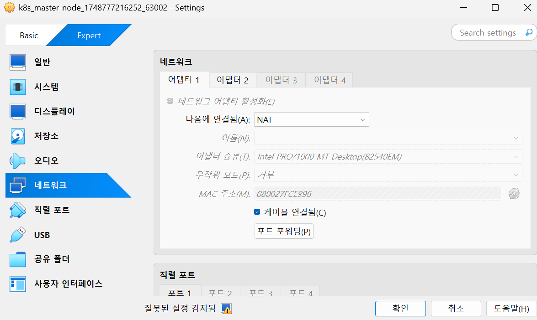Click the search magnifier icon

coord(529,32)
